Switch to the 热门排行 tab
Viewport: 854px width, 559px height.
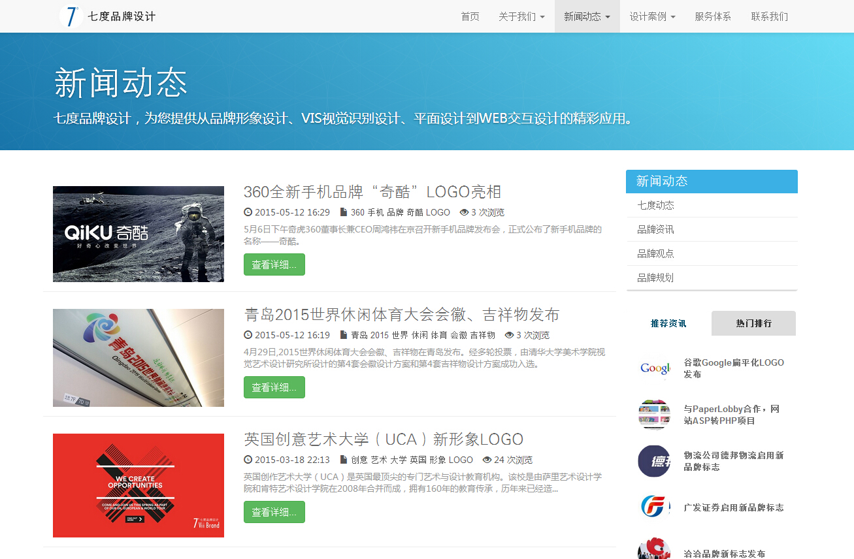point(753,323)
